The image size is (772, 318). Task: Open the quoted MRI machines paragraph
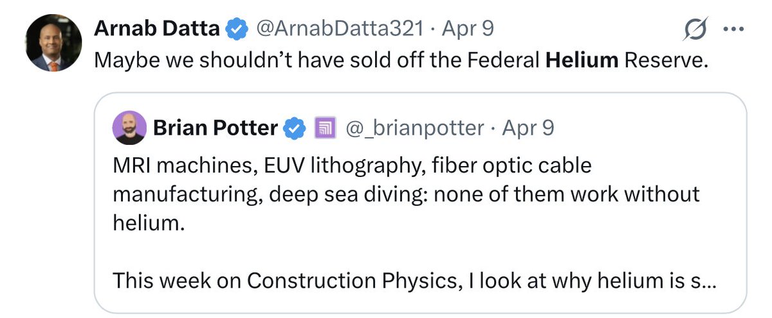[x=407, y=194]
